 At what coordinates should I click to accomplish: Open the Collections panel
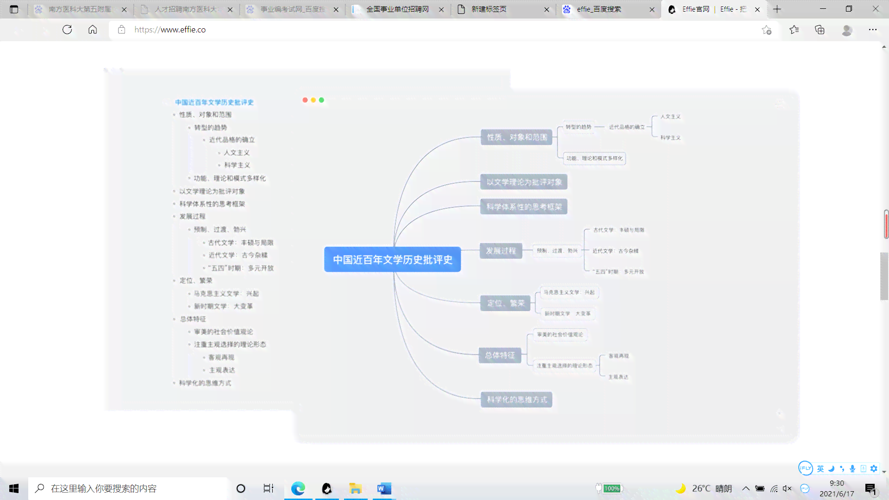pyautogui.click(x=820, y=30)
